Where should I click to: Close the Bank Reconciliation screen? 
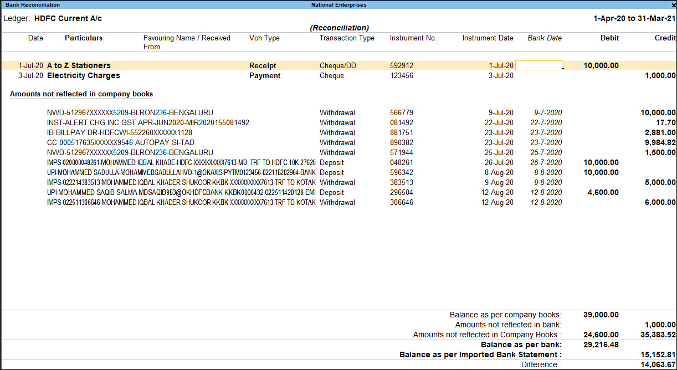point(672,5)
